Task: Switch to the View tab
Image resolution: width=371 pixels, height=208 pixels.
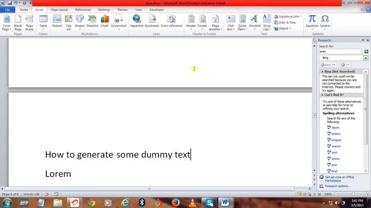Action: (x=139, y=10)
